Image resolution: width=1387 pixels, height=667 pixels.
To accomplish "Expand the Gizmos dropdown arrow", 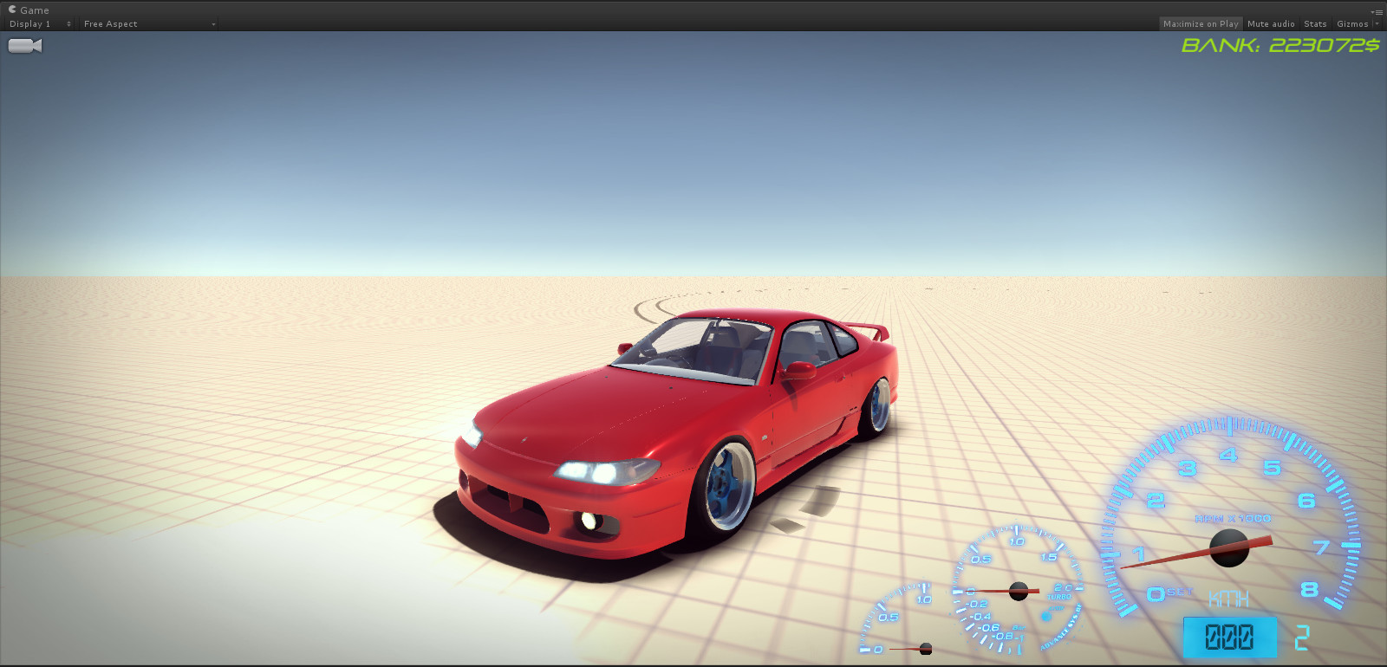I will [1377, 24].
